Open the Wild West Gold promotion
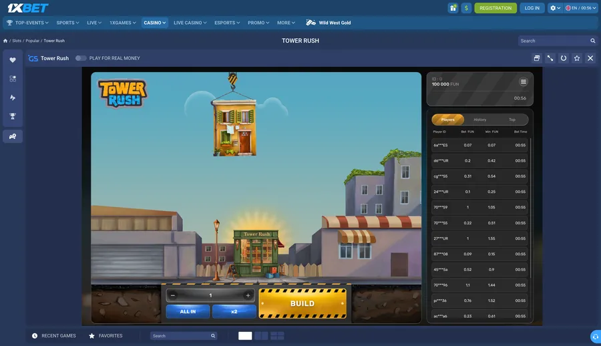This screenshot has height=346, width=601. tap(329, 23)
